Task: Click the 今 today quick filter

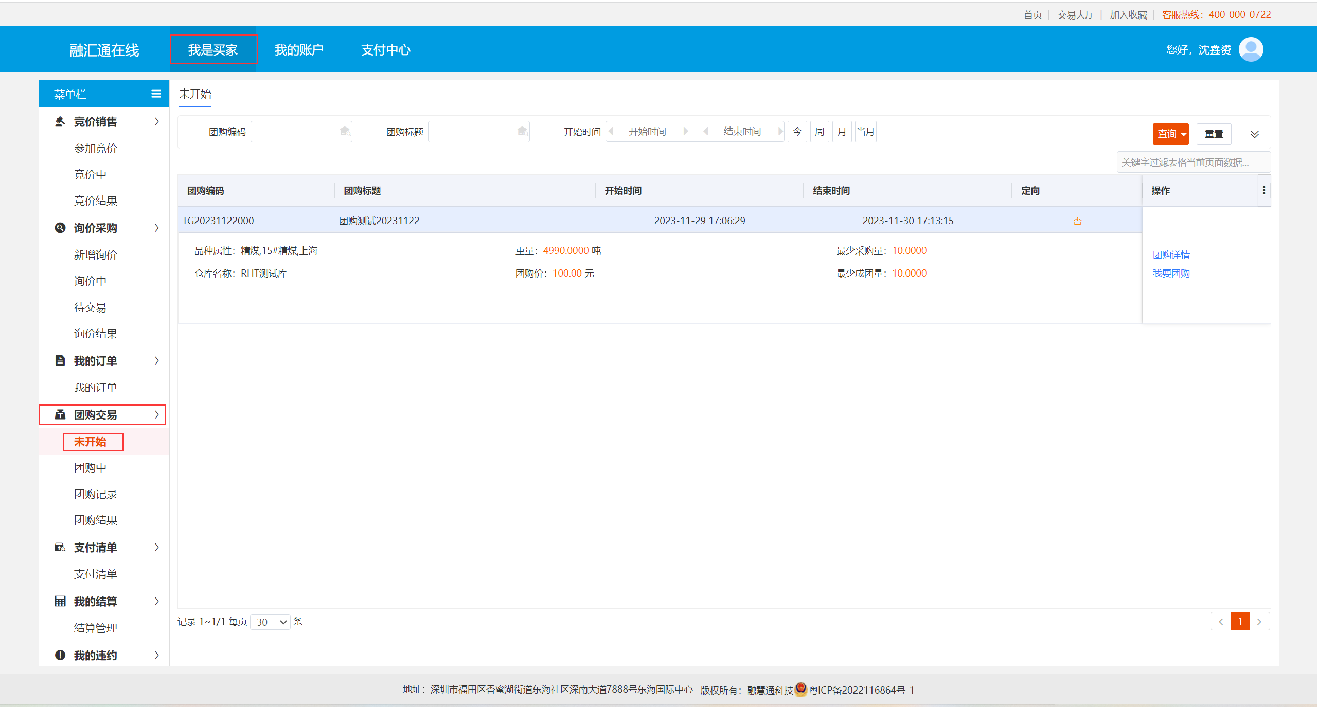Action: coord(797,132)
